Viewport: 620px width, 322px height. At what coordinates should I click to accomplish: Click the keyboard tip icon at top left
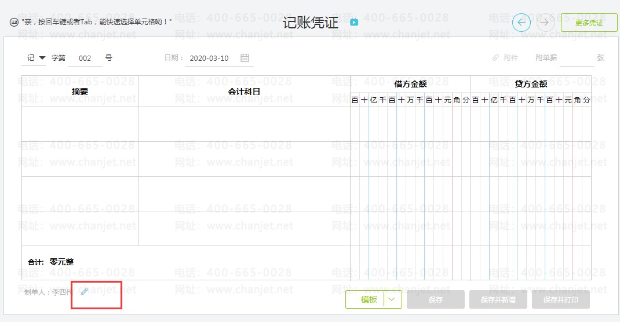14,22
